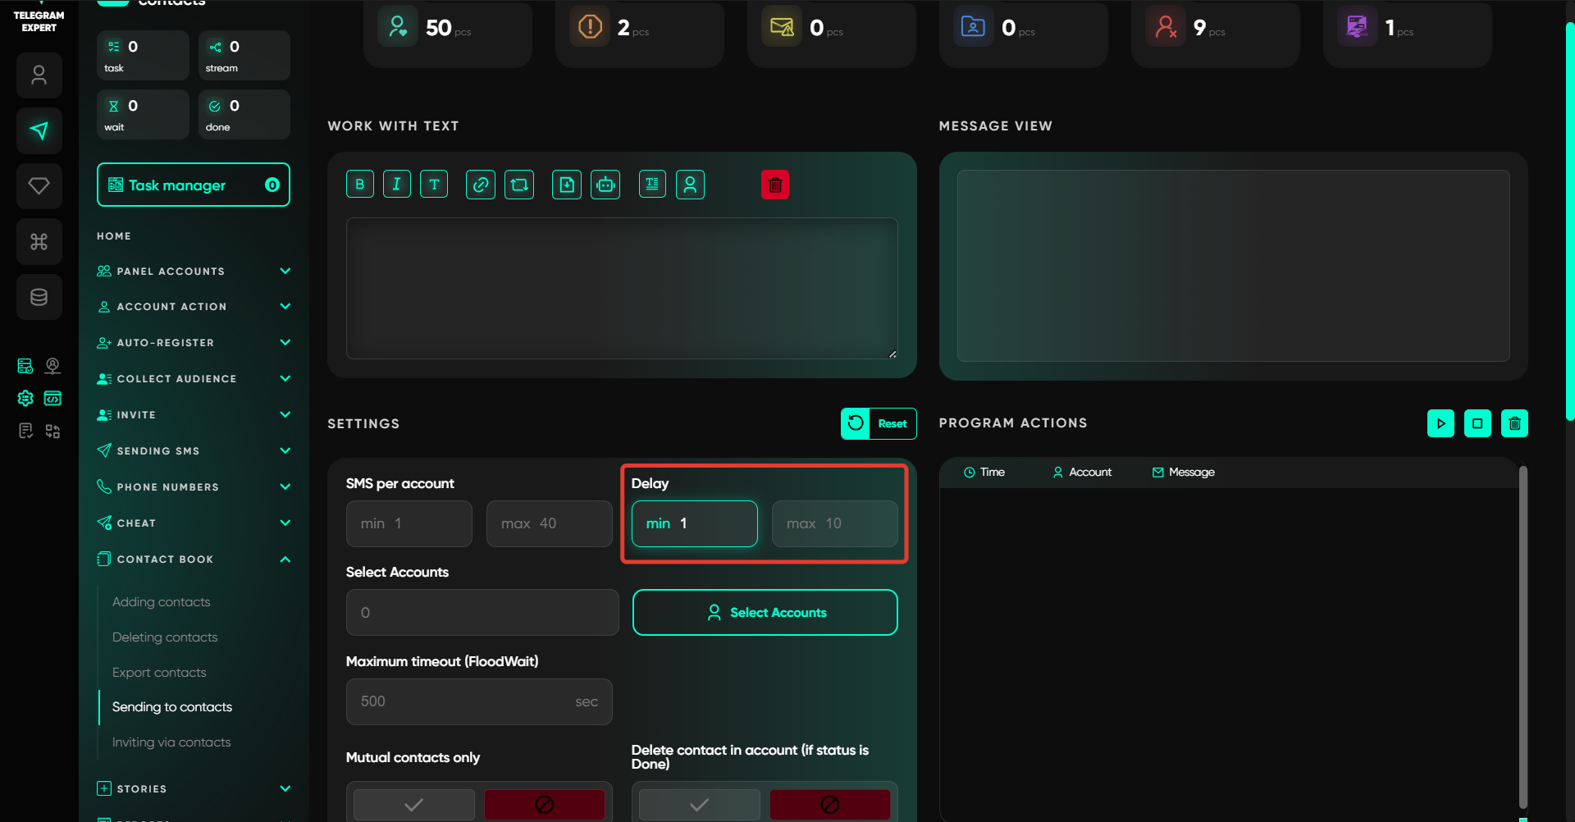Open the diamond section in left sidebar
The width and height of the screenshot is (1575, 822).
pyautogui.click(x=39, y=186)
